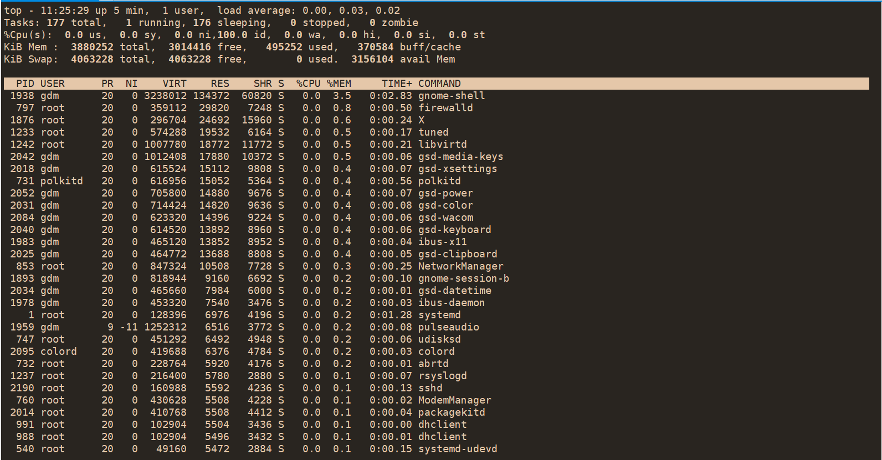Screen dimensions: 882x460
Task: Select the %MEM column header
Action: point(339,84)
